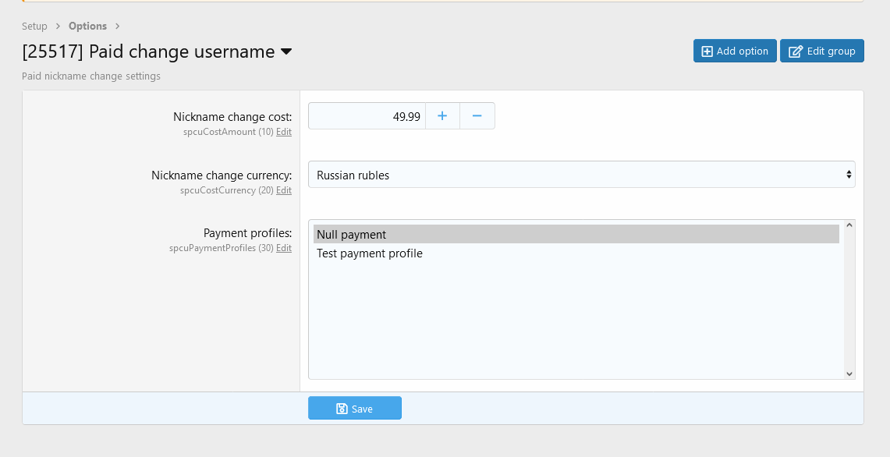The width and height of the screenshot is (890, 457).
Task: Go to Setup in the breadcrumb
Action: [x=34, y=27]
